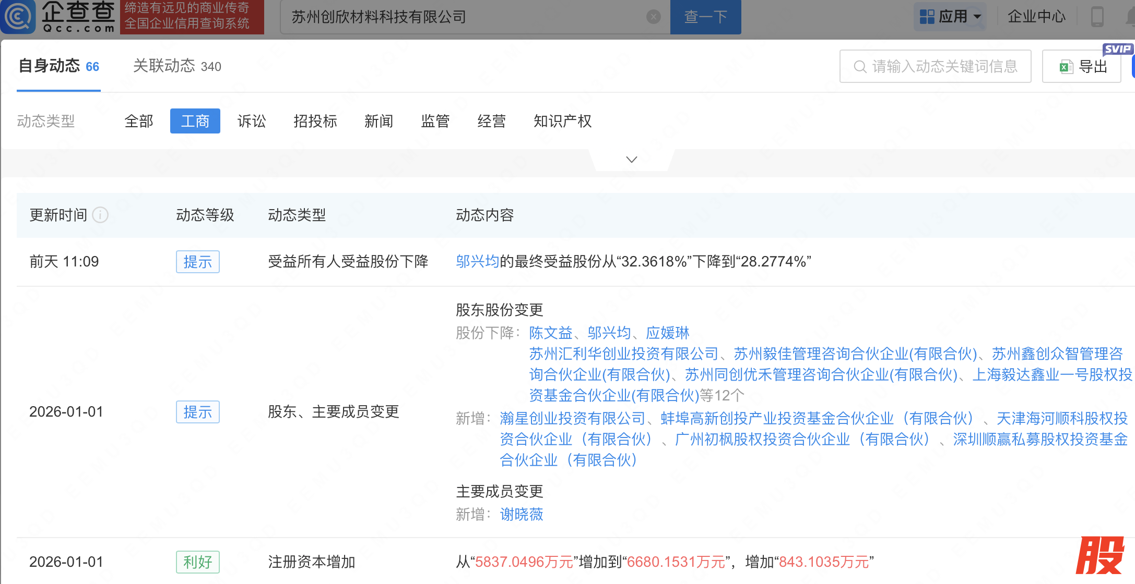Expand the filter panel with the chevron

click(631, 160)
